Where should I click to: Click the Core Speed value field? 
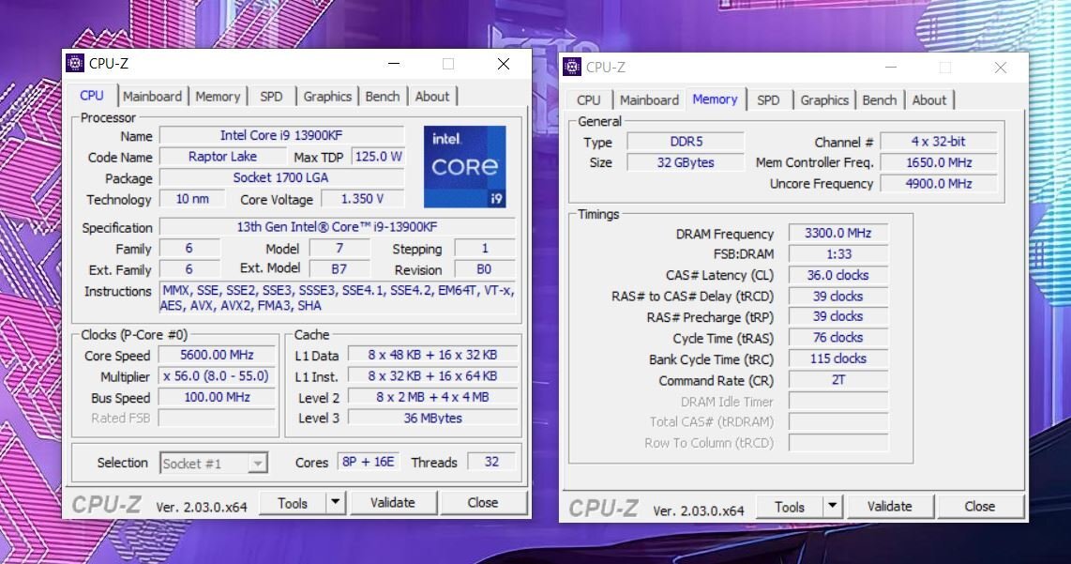coord(217,356)
